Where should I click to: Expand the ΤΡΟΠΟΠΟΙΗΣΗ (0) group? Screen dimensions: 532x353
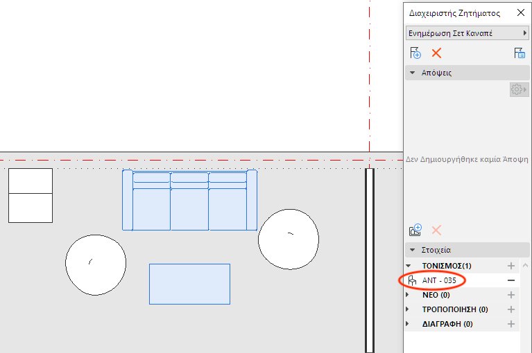407,309
